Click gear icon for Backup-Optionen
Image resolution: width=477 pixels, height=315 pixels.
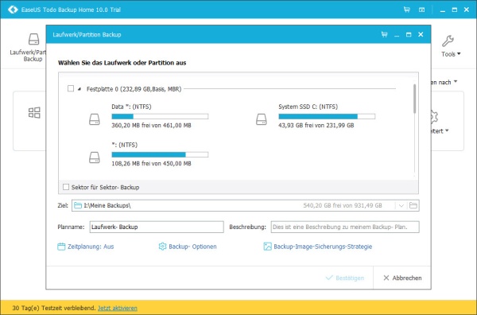162,247
